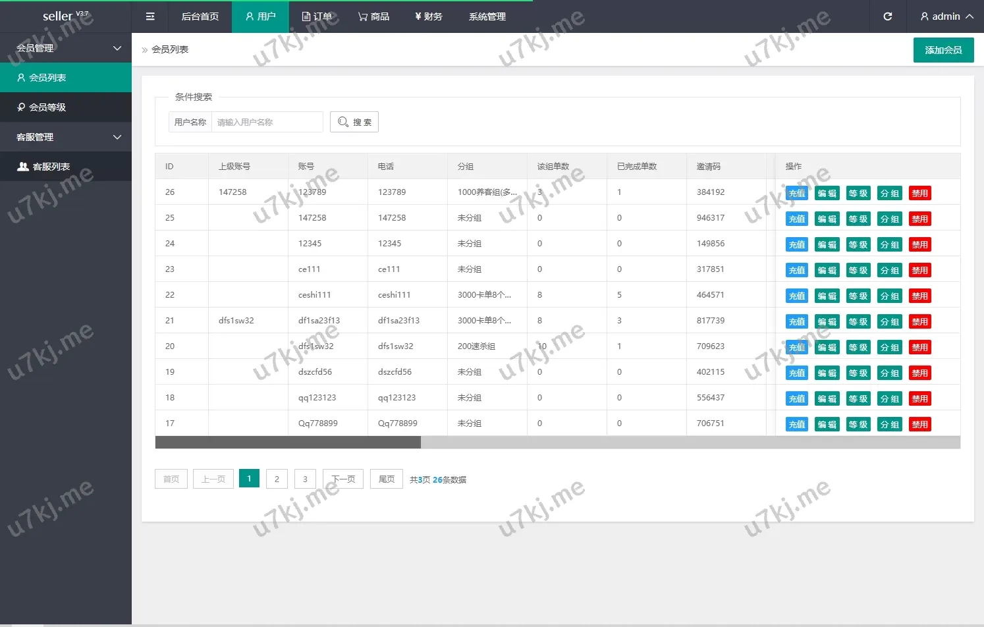984x627 pixels.
Task: Open the 订单 menu in top bar
Action: coord(317,16)
